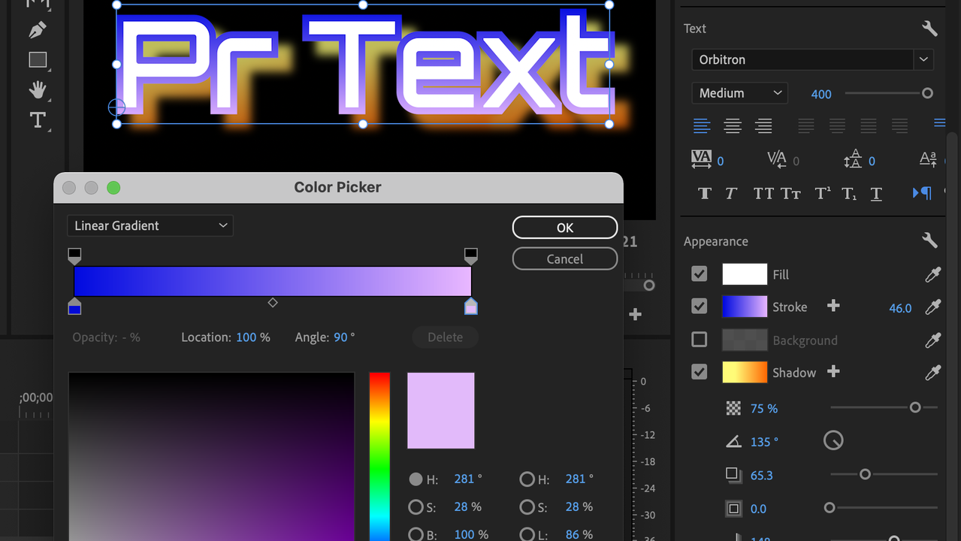This screenshot has height=541, width=961.
Task: Apply Faux Bold text style
Action: click(704, 194)
